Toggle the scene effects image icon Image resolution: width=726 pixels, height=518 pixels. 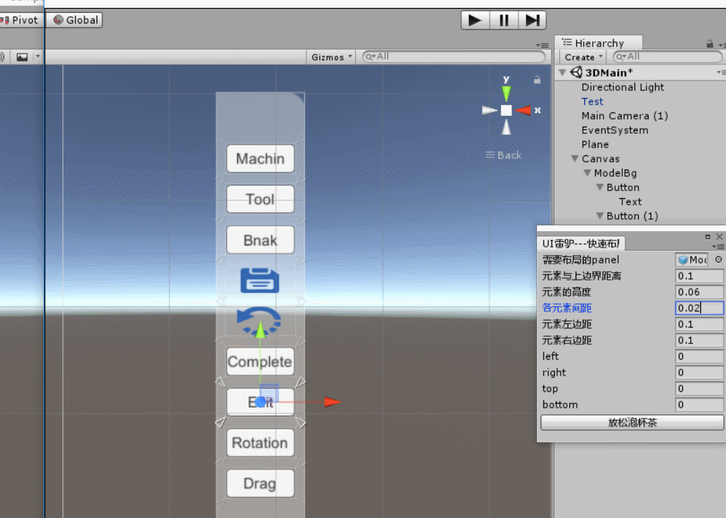click(x=21, y=57)
